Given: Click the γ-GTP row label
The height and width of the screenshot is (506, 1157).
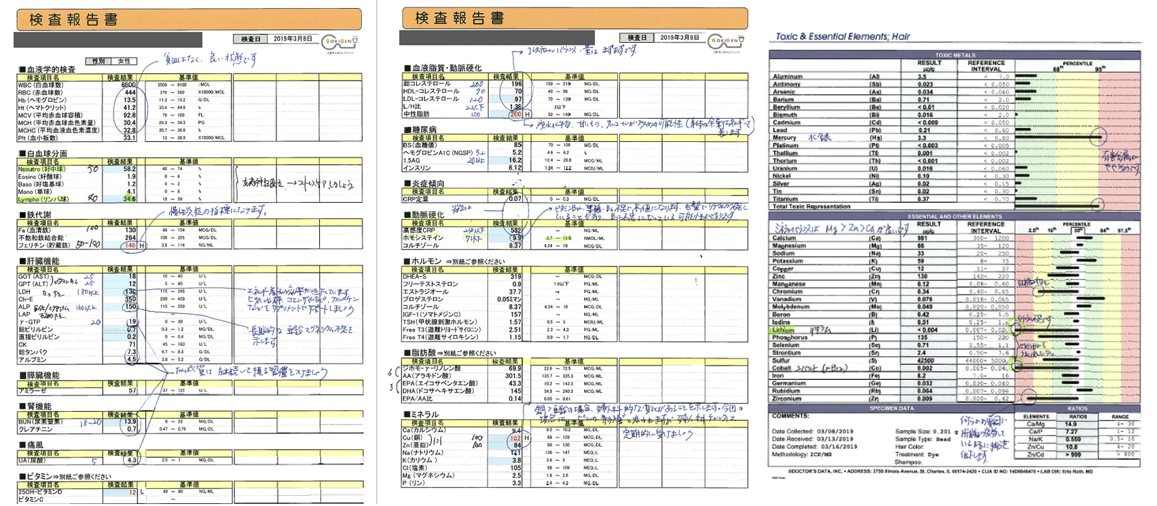Looking at the screenshot, I should click(x=29, y=322).
